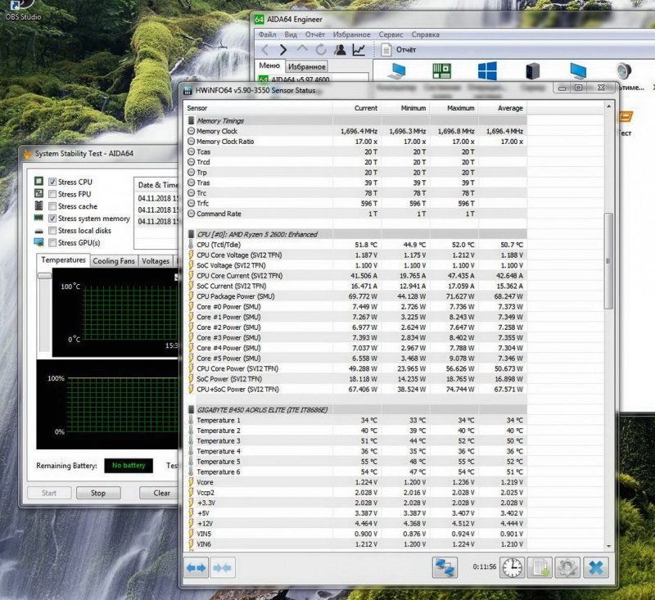This screenshot has height=600, width=655.
Task: Click the No battery indicator field
Action: point(129,466)
